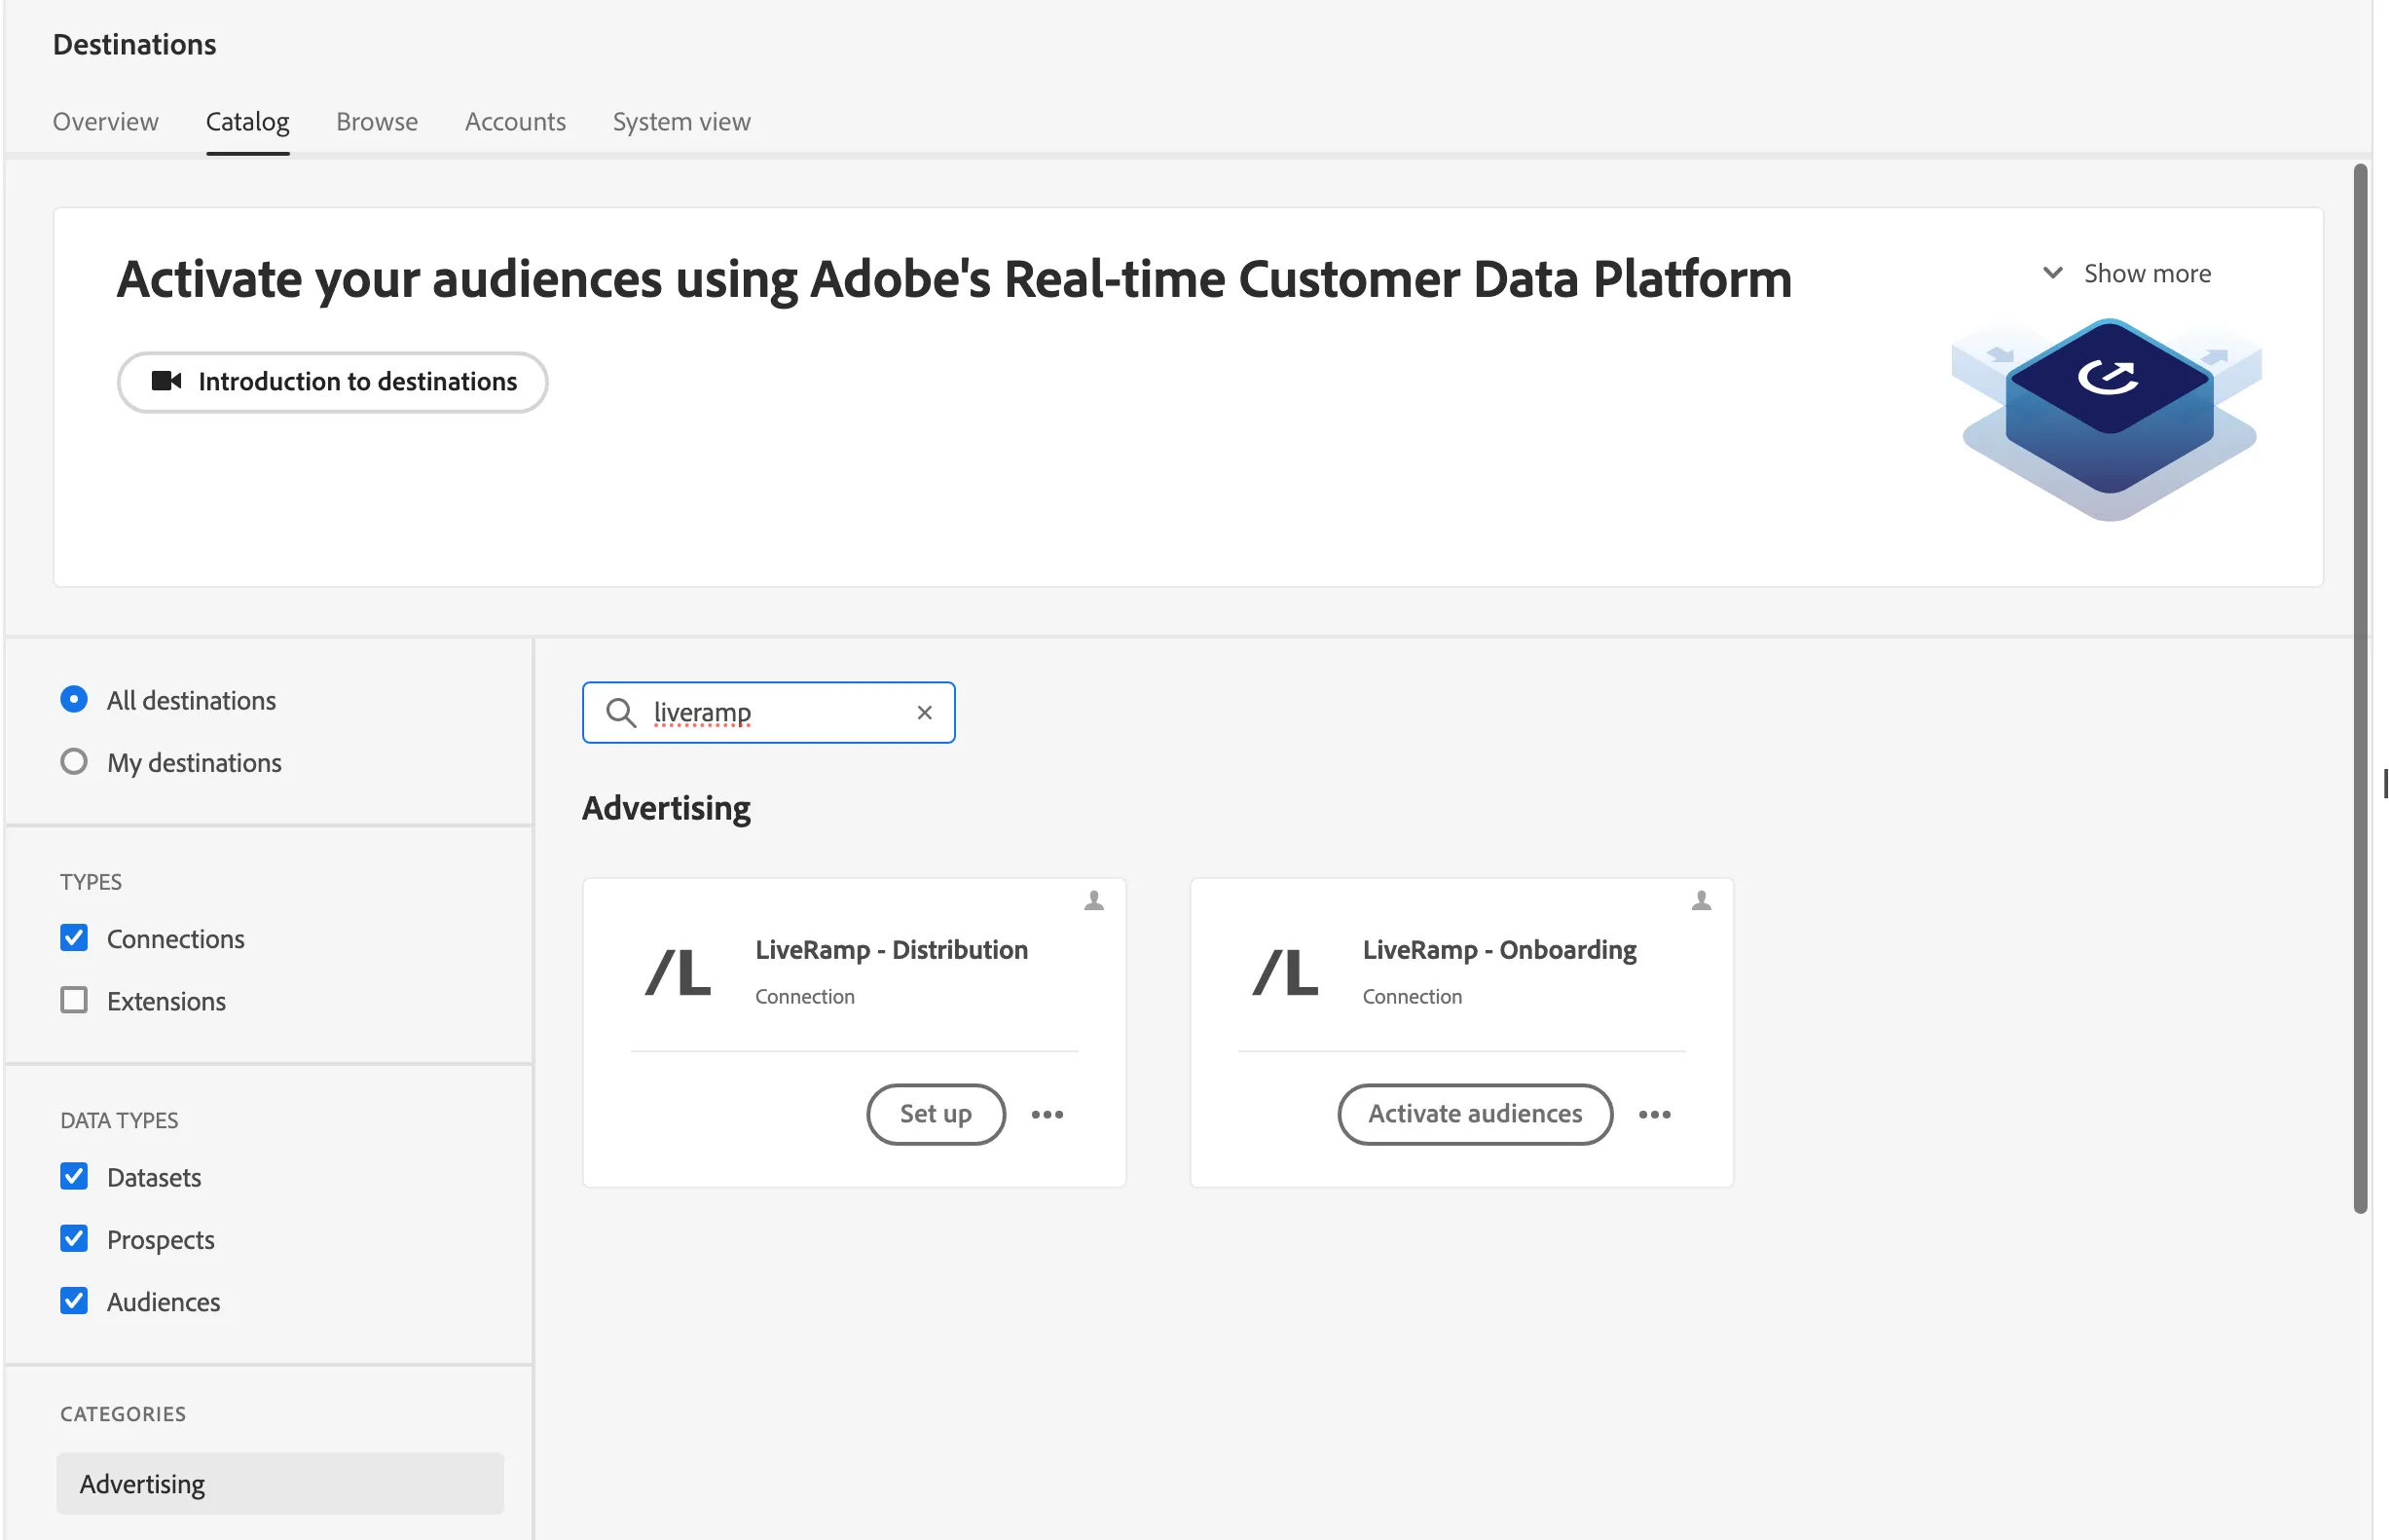The image size is (2389, 1540).
Task: Click the search magnifier icon
Action: [621, 712]
